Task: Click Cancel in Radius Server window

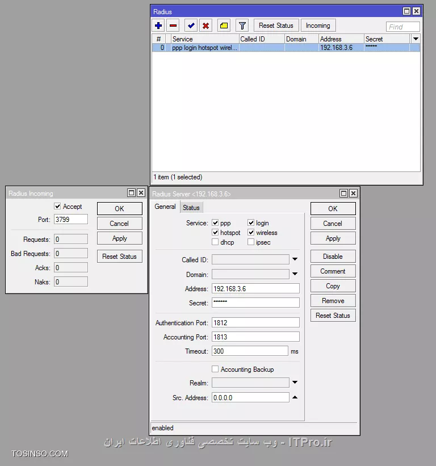Action: [333, 224]
